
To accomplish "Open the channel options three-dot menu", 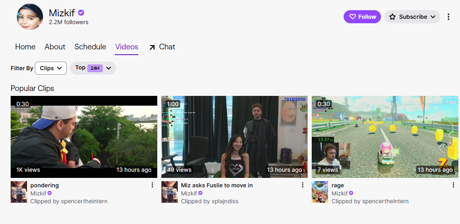I will 448,17.
